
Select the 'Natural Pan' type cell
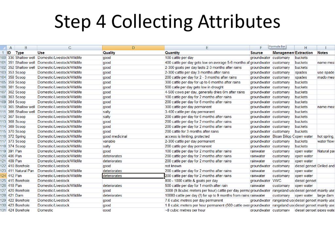pyautogui.click(x=26, y=171)
